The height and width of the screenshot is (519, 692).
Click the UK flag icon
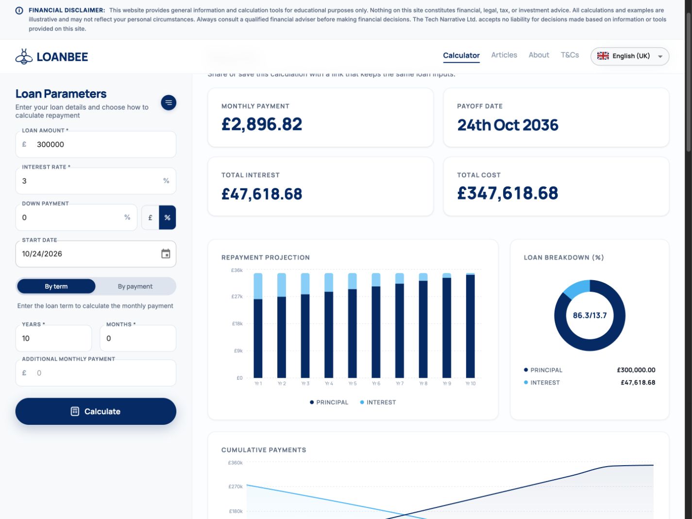(x=603, y=56)
